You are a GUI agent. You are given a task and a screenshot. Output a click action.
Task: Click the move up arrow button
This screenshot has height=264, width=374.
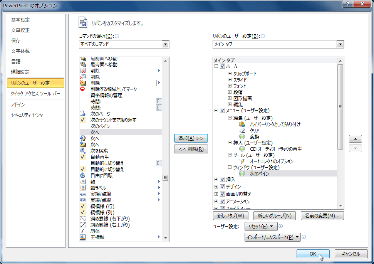coord(356,139)
